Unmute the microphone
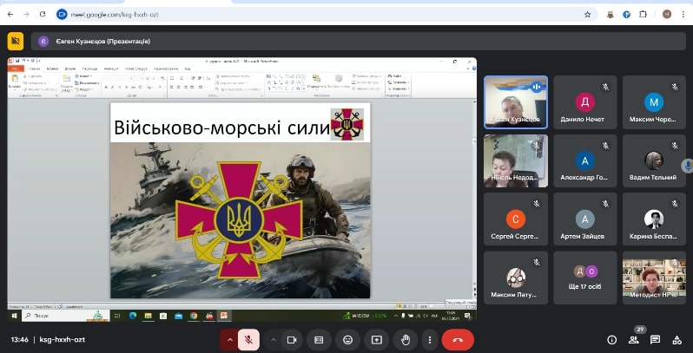The image size is (693, 353). tap(249, 340)
